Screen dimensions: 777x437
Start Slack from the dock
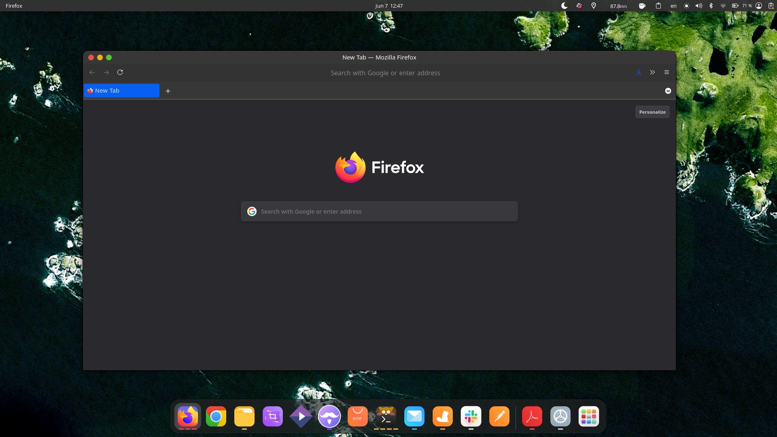pyautogui.click(x=471, y=416)
